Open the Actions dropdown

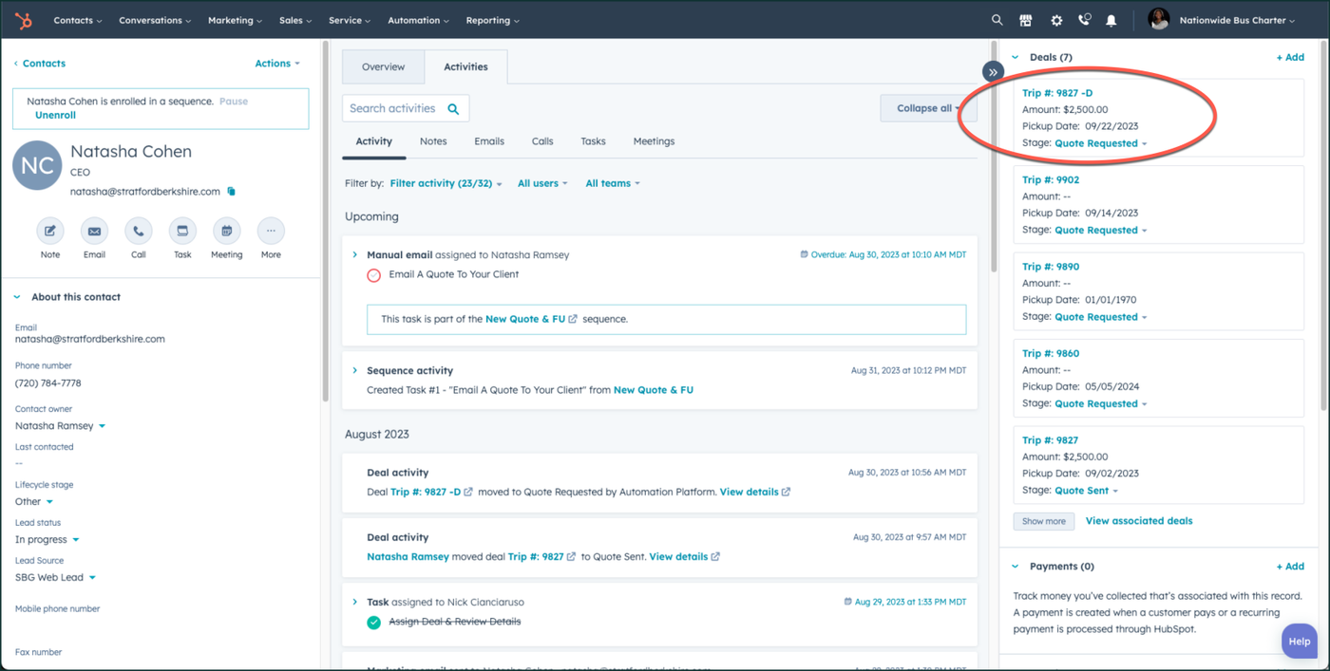pyautogui.click(x=277, y=64)
